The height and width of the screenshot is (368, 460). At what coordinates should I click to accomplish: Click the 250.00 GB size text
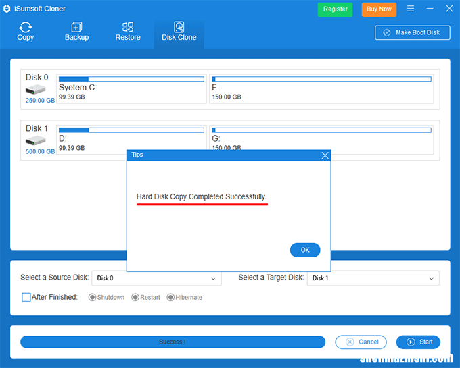40,101
